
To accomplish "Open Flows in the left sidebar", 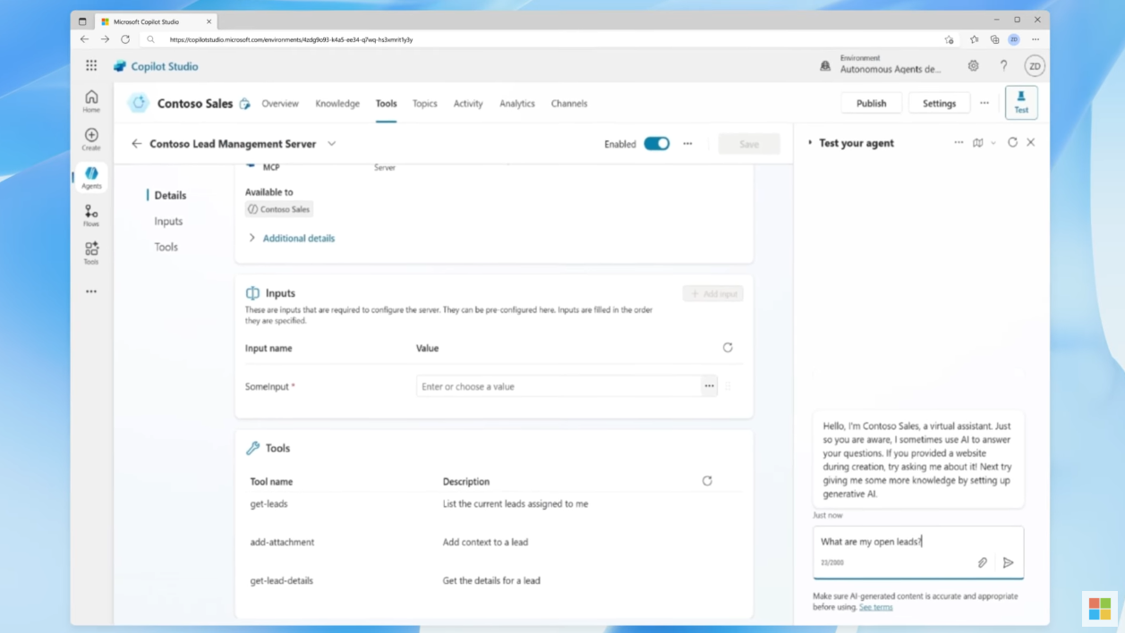I will pos(91,215).
